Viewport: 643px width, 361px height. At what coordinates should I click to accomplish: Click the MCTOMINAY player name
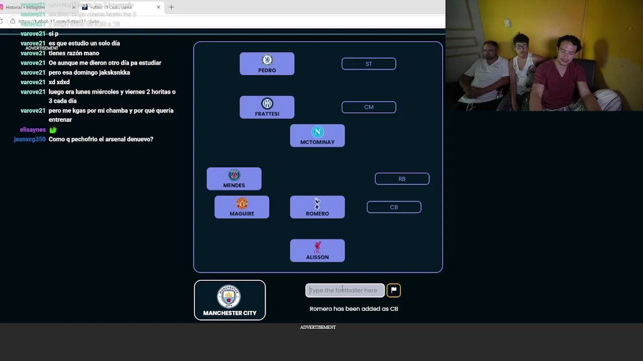[x=317, y=142]
